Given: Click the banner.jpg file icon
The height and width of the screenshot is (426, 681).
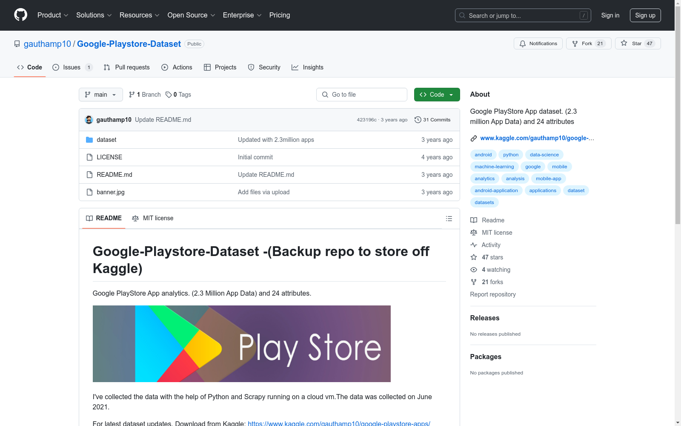Looking at the screenshot, I should 89,192.
